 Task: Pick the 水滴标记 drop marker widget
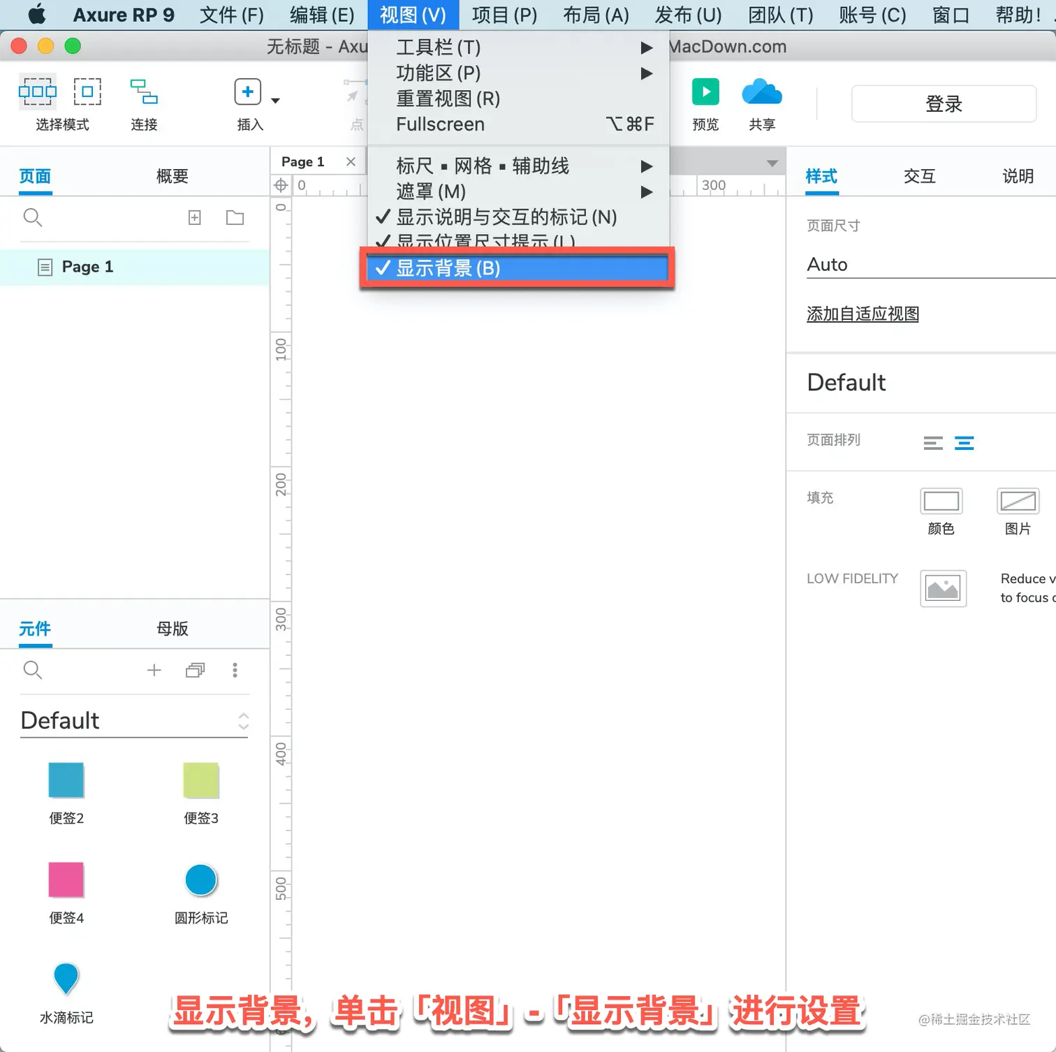tap(66, 979)
